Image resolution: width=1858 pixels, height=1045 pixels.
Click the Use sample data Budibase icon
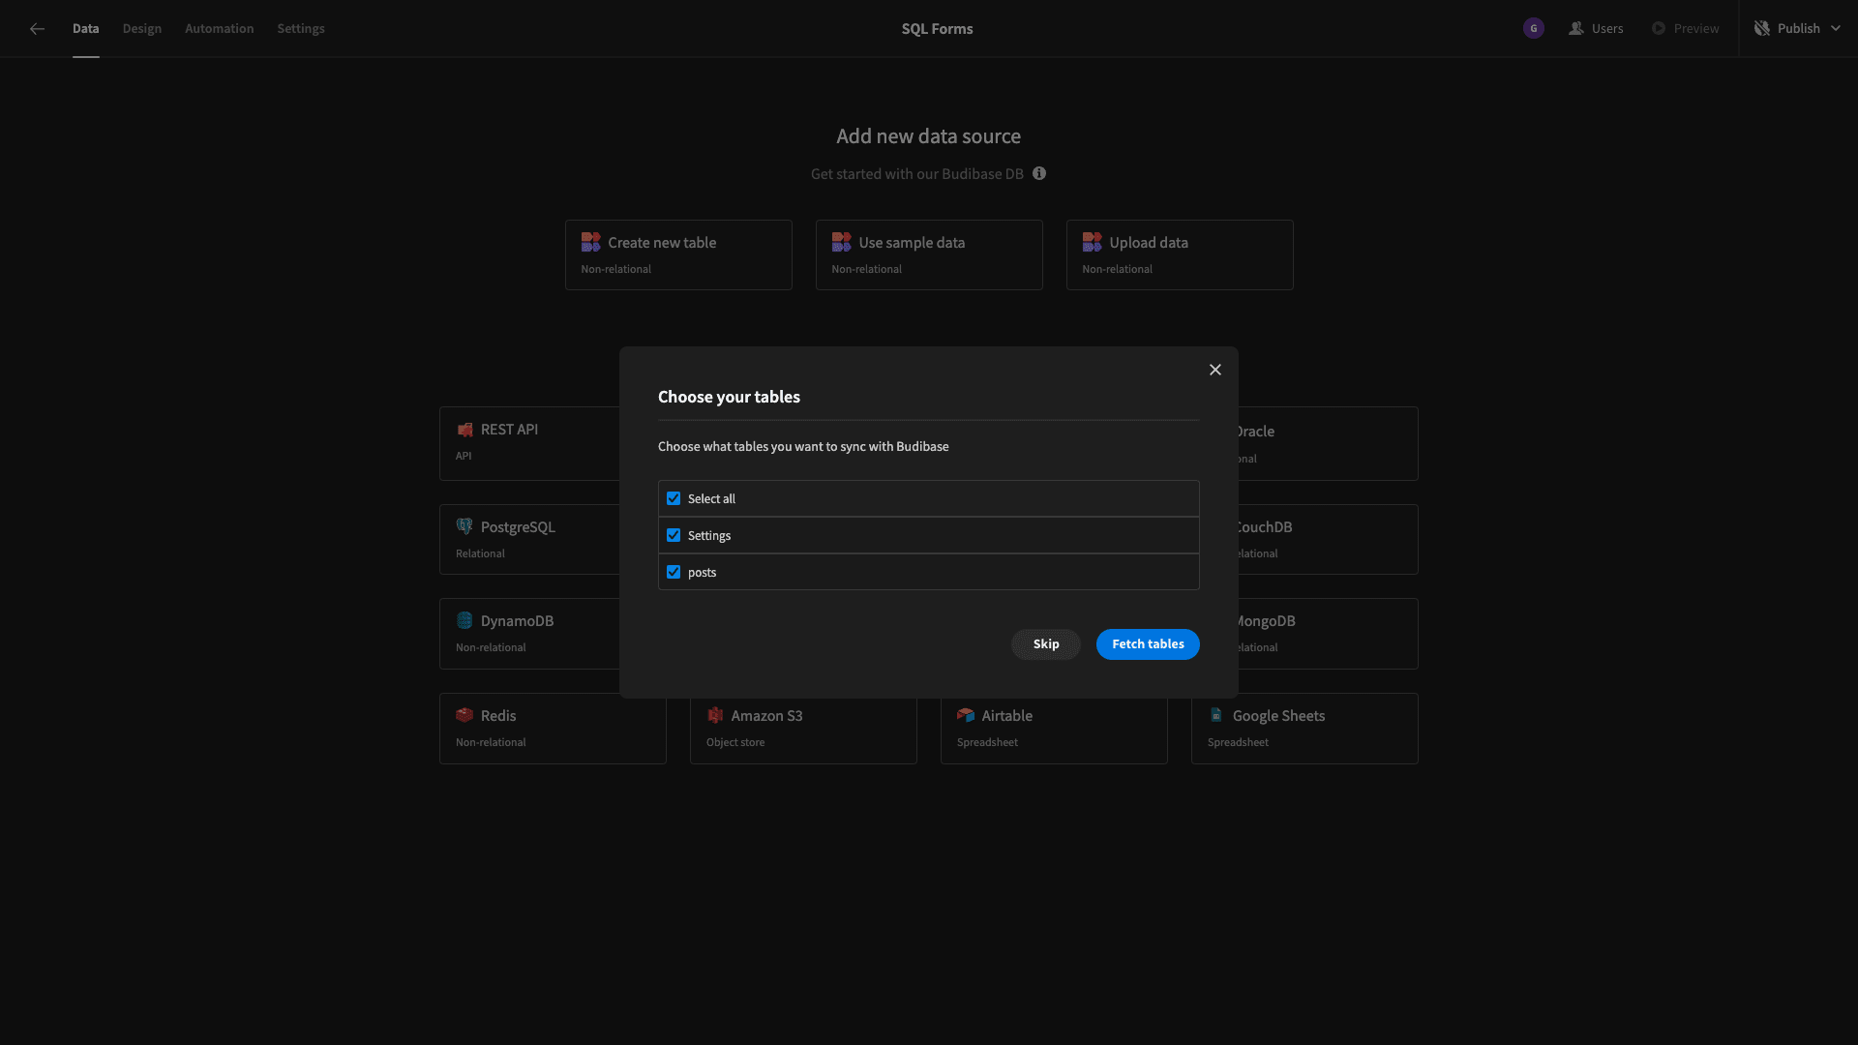click(x=841, y=242)
